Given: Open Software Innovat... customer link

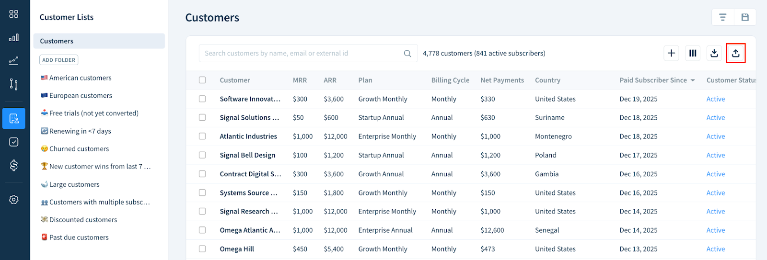Looking at the screenshot, I should [x=250, y=99].
